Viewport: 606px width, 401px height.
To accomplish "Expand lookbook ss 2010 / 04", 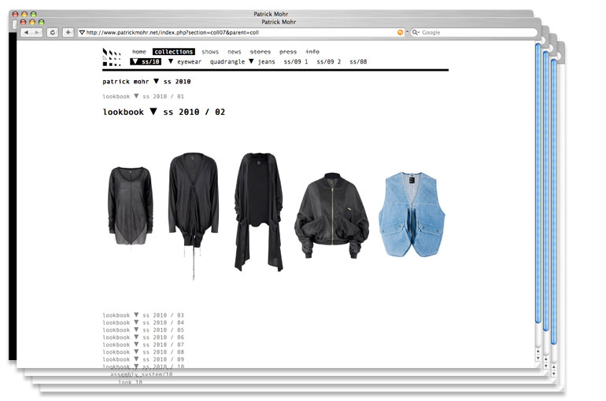I will coord(143,322).
